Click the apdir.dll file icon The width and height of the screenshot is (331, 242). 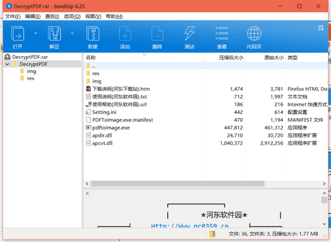pos(88,136)
